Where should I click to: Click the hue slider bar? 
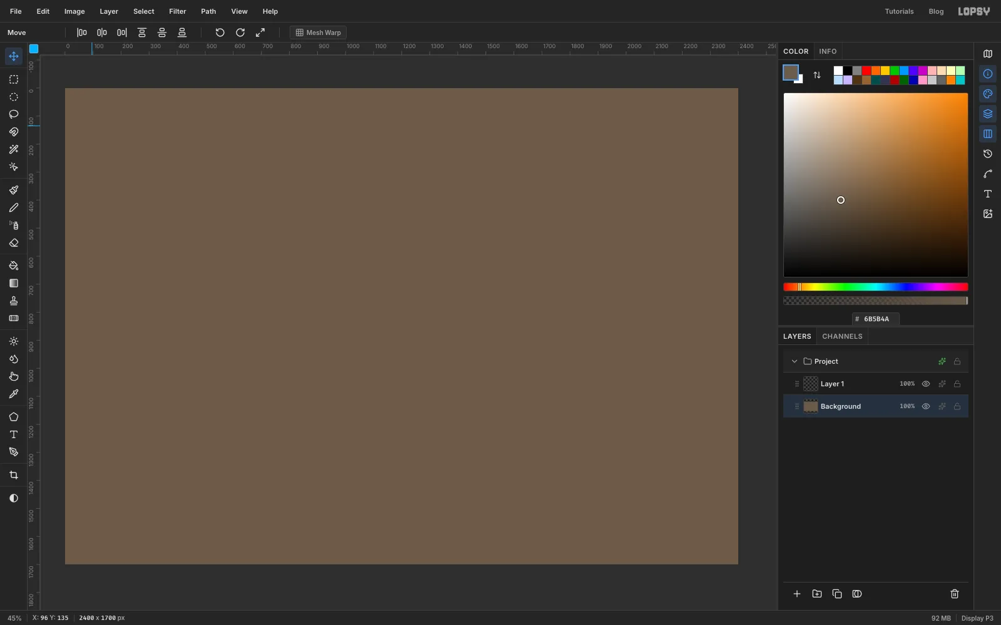[x=876, y=287]
